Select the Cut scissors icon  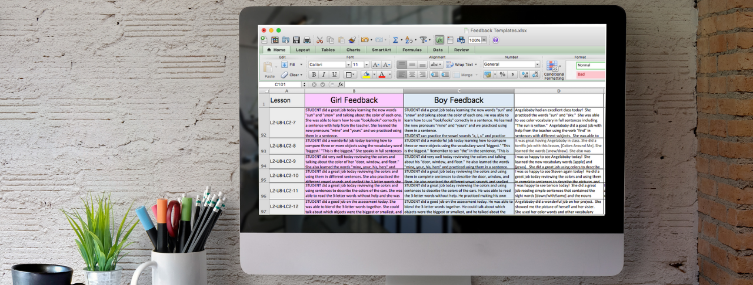click(x=319, y=40)
